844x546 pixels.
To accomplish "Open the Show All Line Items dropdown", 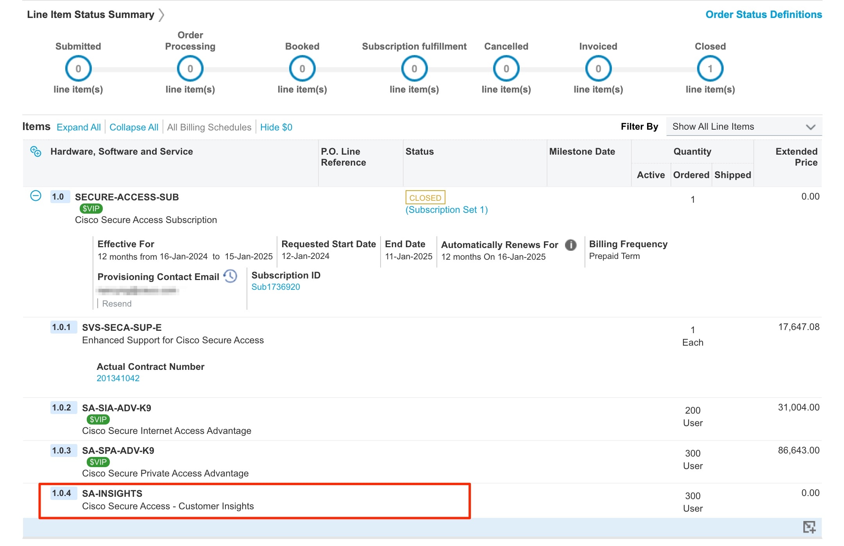I will click(744, 127).
